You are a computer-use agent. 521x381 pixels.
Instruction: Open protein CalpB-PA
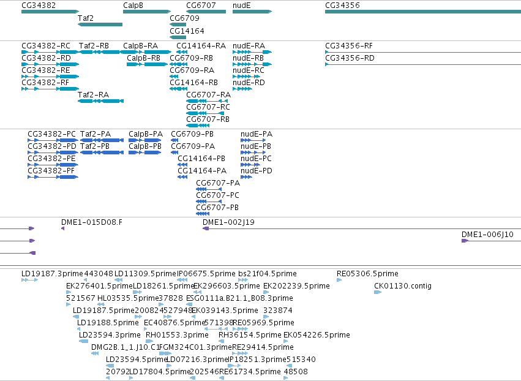pyautogui.click(x=146, y=134)
